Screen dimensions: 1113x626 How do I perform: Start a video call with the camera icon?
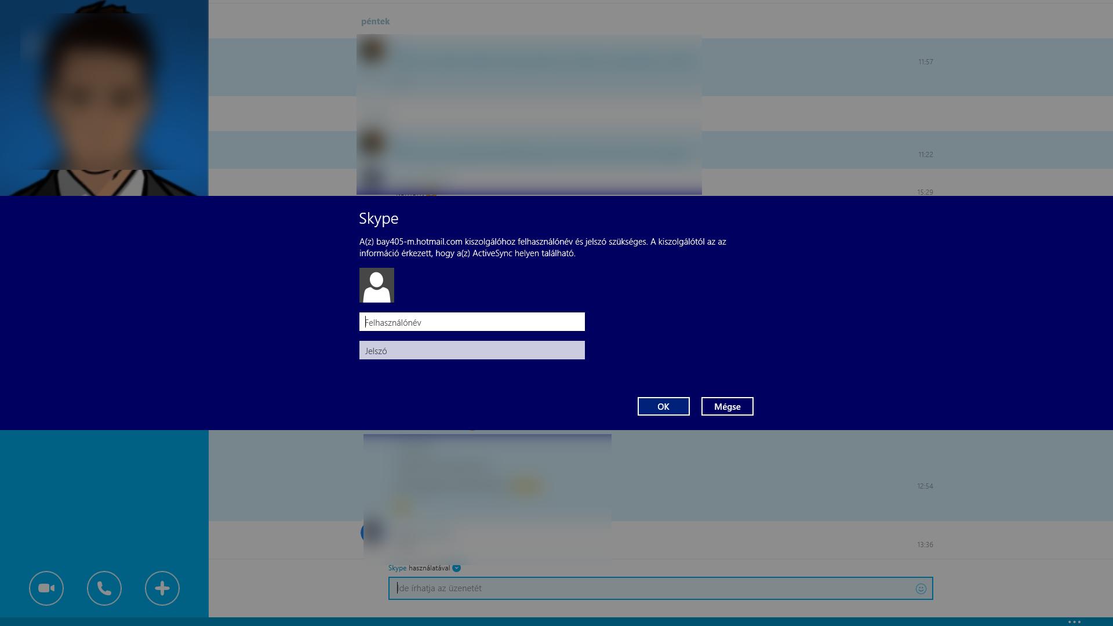point(46,588)
